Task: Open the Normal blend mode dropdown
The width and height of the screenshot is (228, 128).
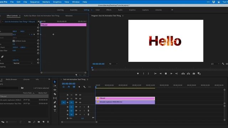Action: coord(23,63)
